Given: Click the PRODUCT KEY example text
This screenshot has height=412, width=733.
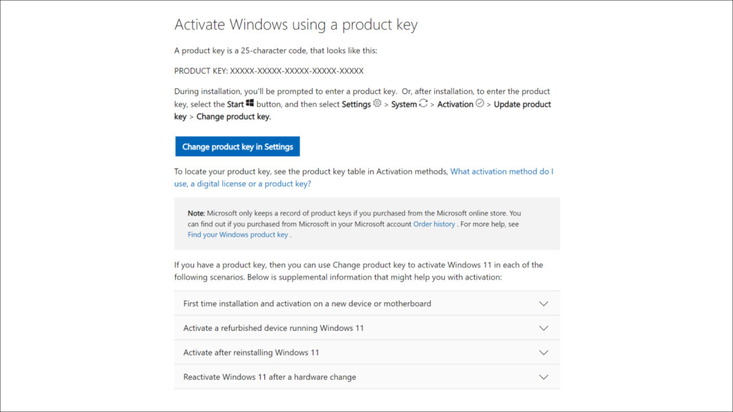Looking at the screenshot, I should 269,71.
